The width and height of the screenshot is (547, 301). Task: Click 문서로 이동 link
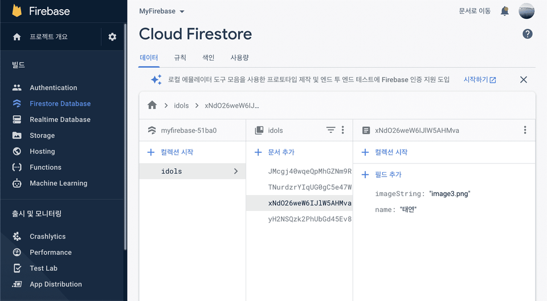point(475,11)
